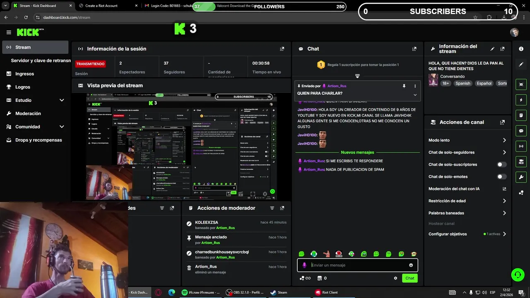
Task: Click the Spanish tag in stream info
Action: 463,83
